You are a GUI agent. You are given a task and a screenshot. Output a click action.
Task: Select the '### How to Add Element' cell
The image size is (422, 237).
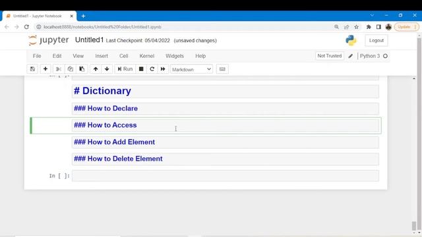pos(226,142)
